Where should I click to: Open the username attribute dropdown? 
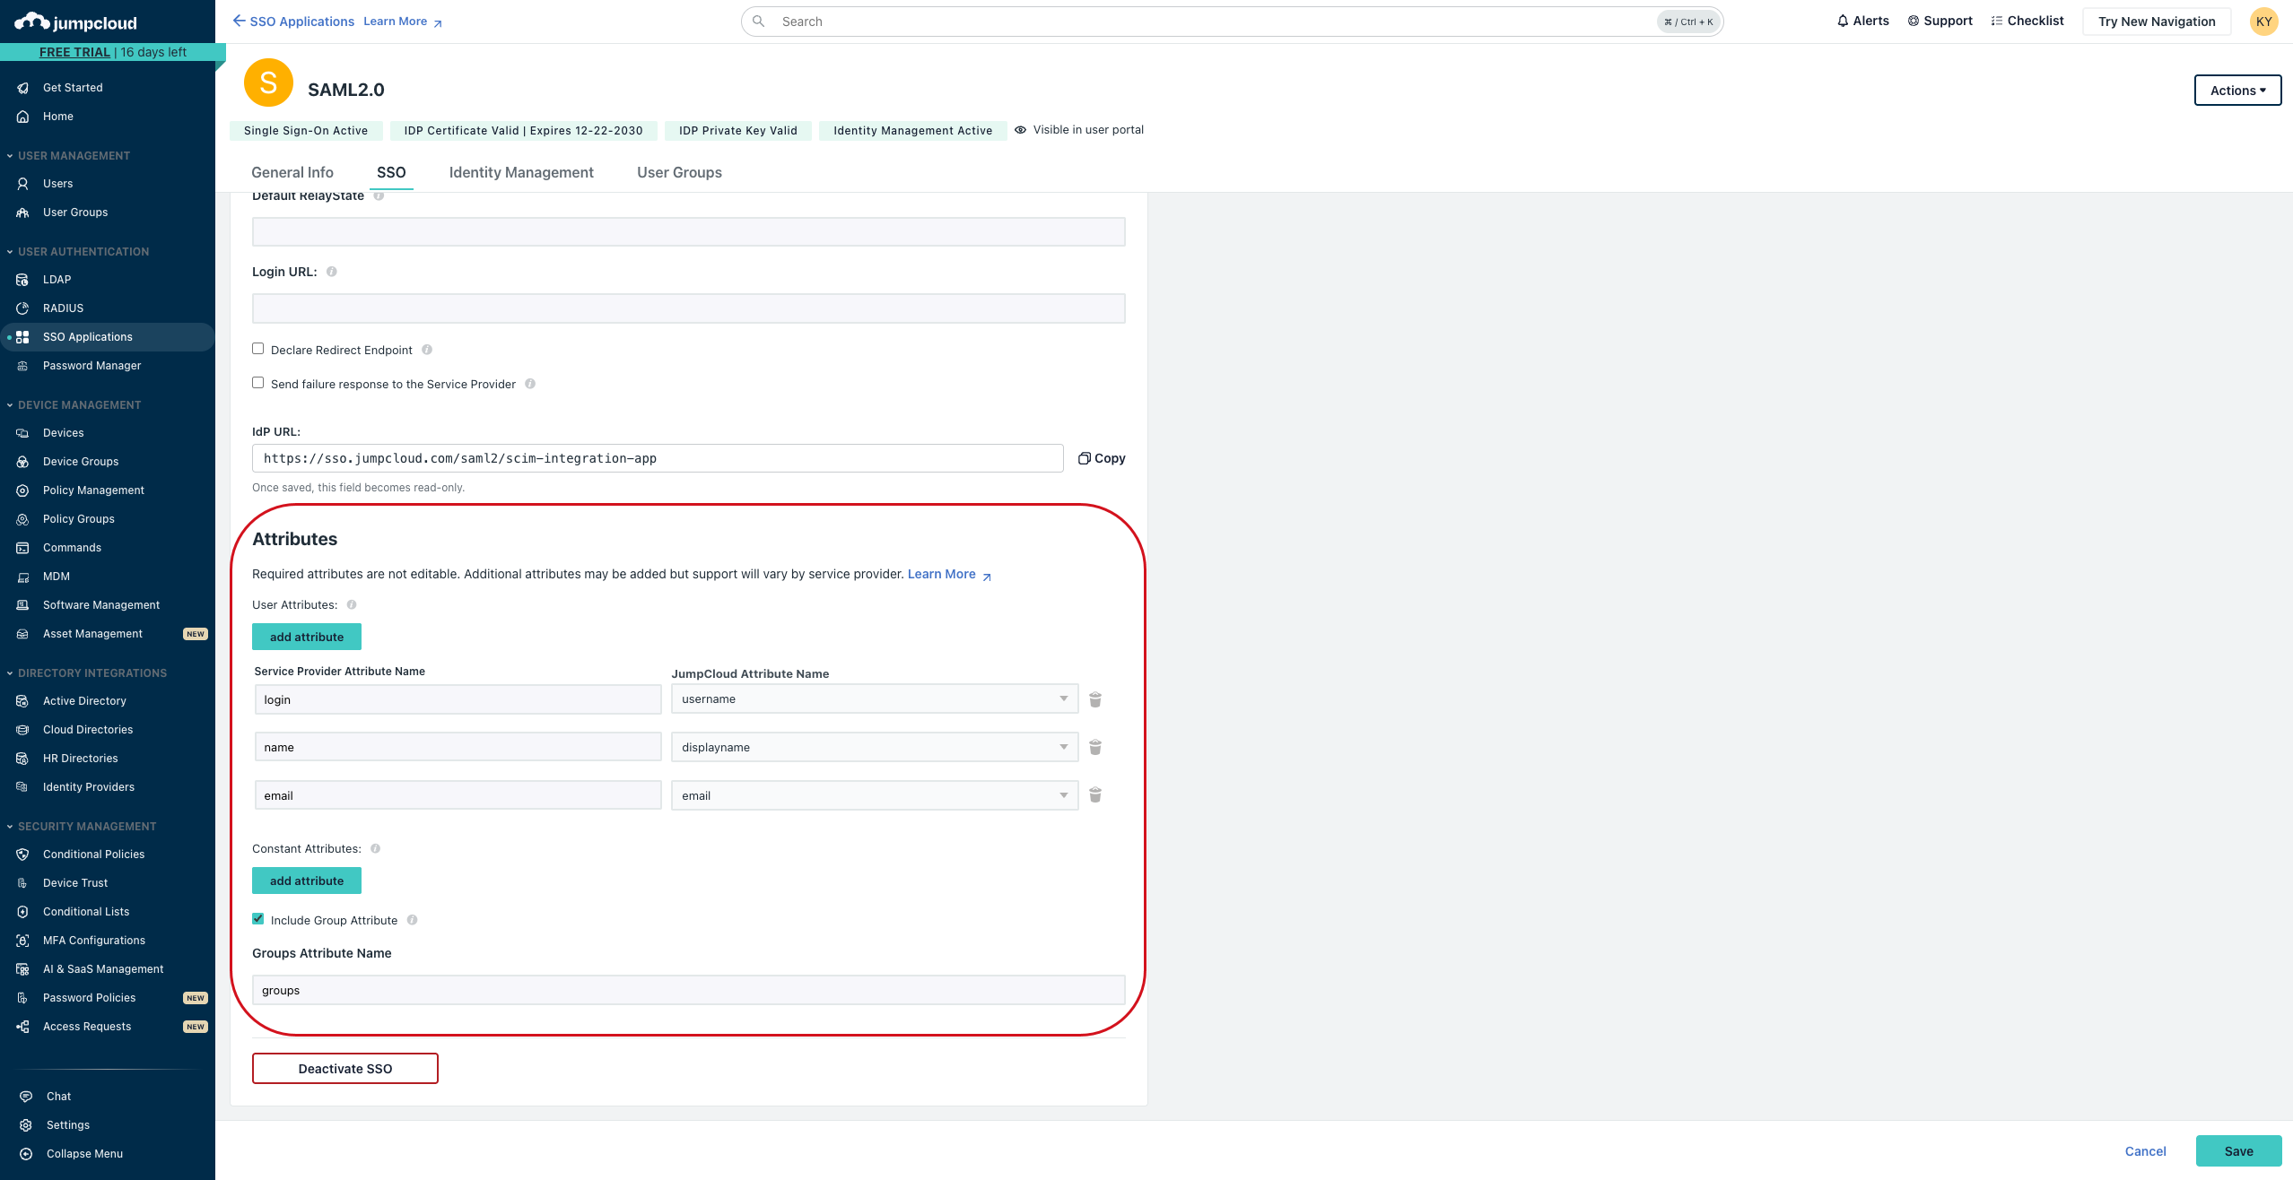coord(875,699)
